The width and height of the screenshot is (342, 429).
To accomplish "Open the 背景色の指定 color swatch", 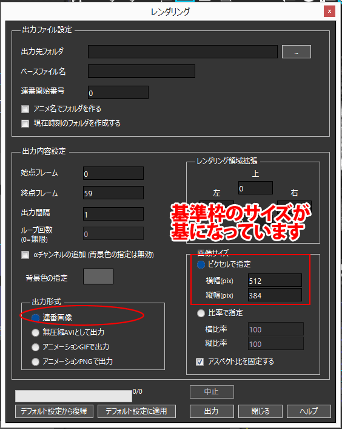I will click(98, 276).
